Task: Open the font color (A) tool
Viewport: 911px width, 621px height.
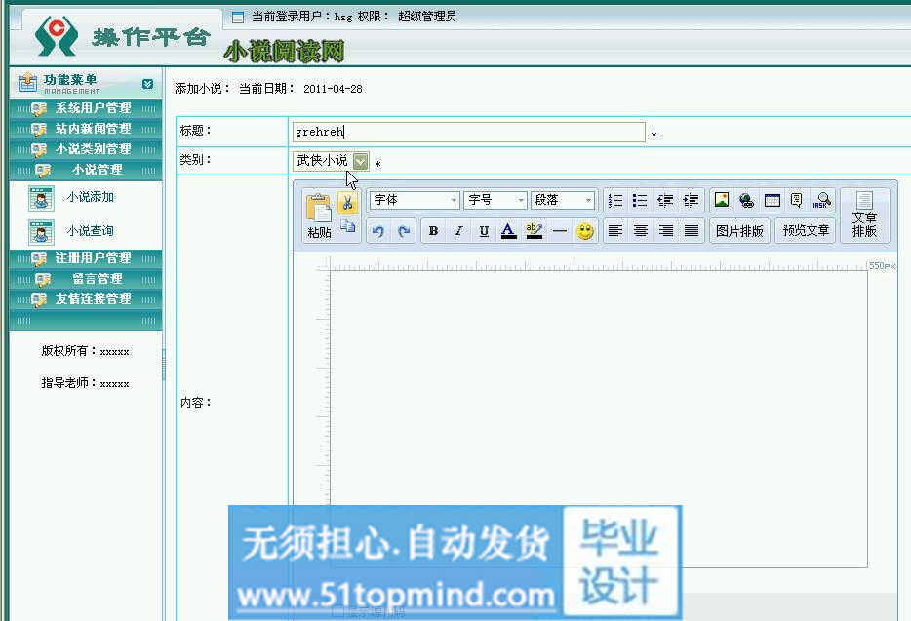Action: click(x=509, y=231)
